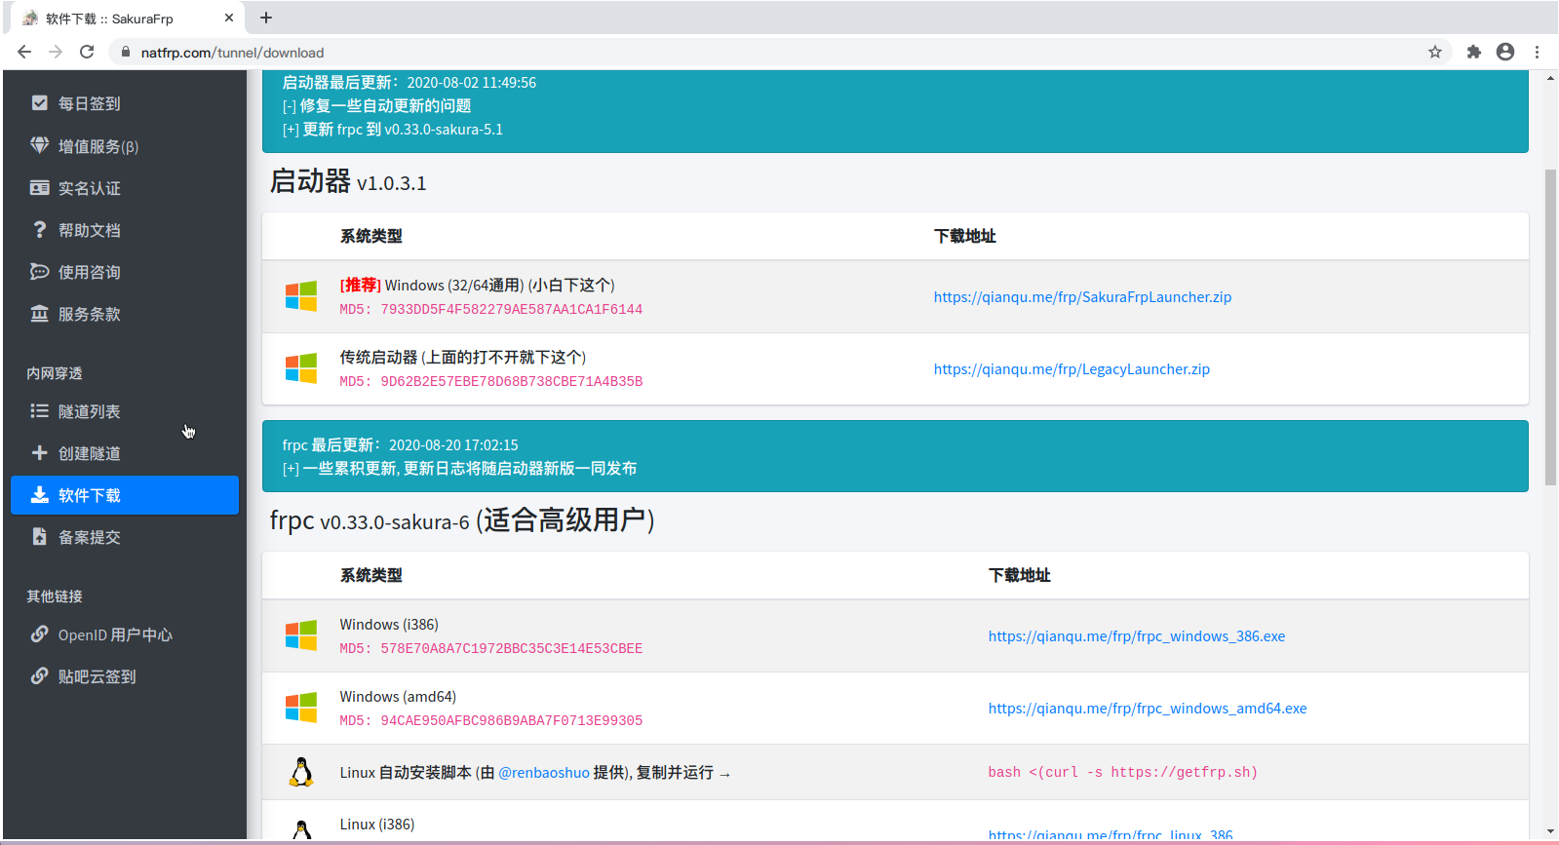1559x845 pixels.
Task: Click the 使用咨询 sidebar label
Action: point(90,272)
